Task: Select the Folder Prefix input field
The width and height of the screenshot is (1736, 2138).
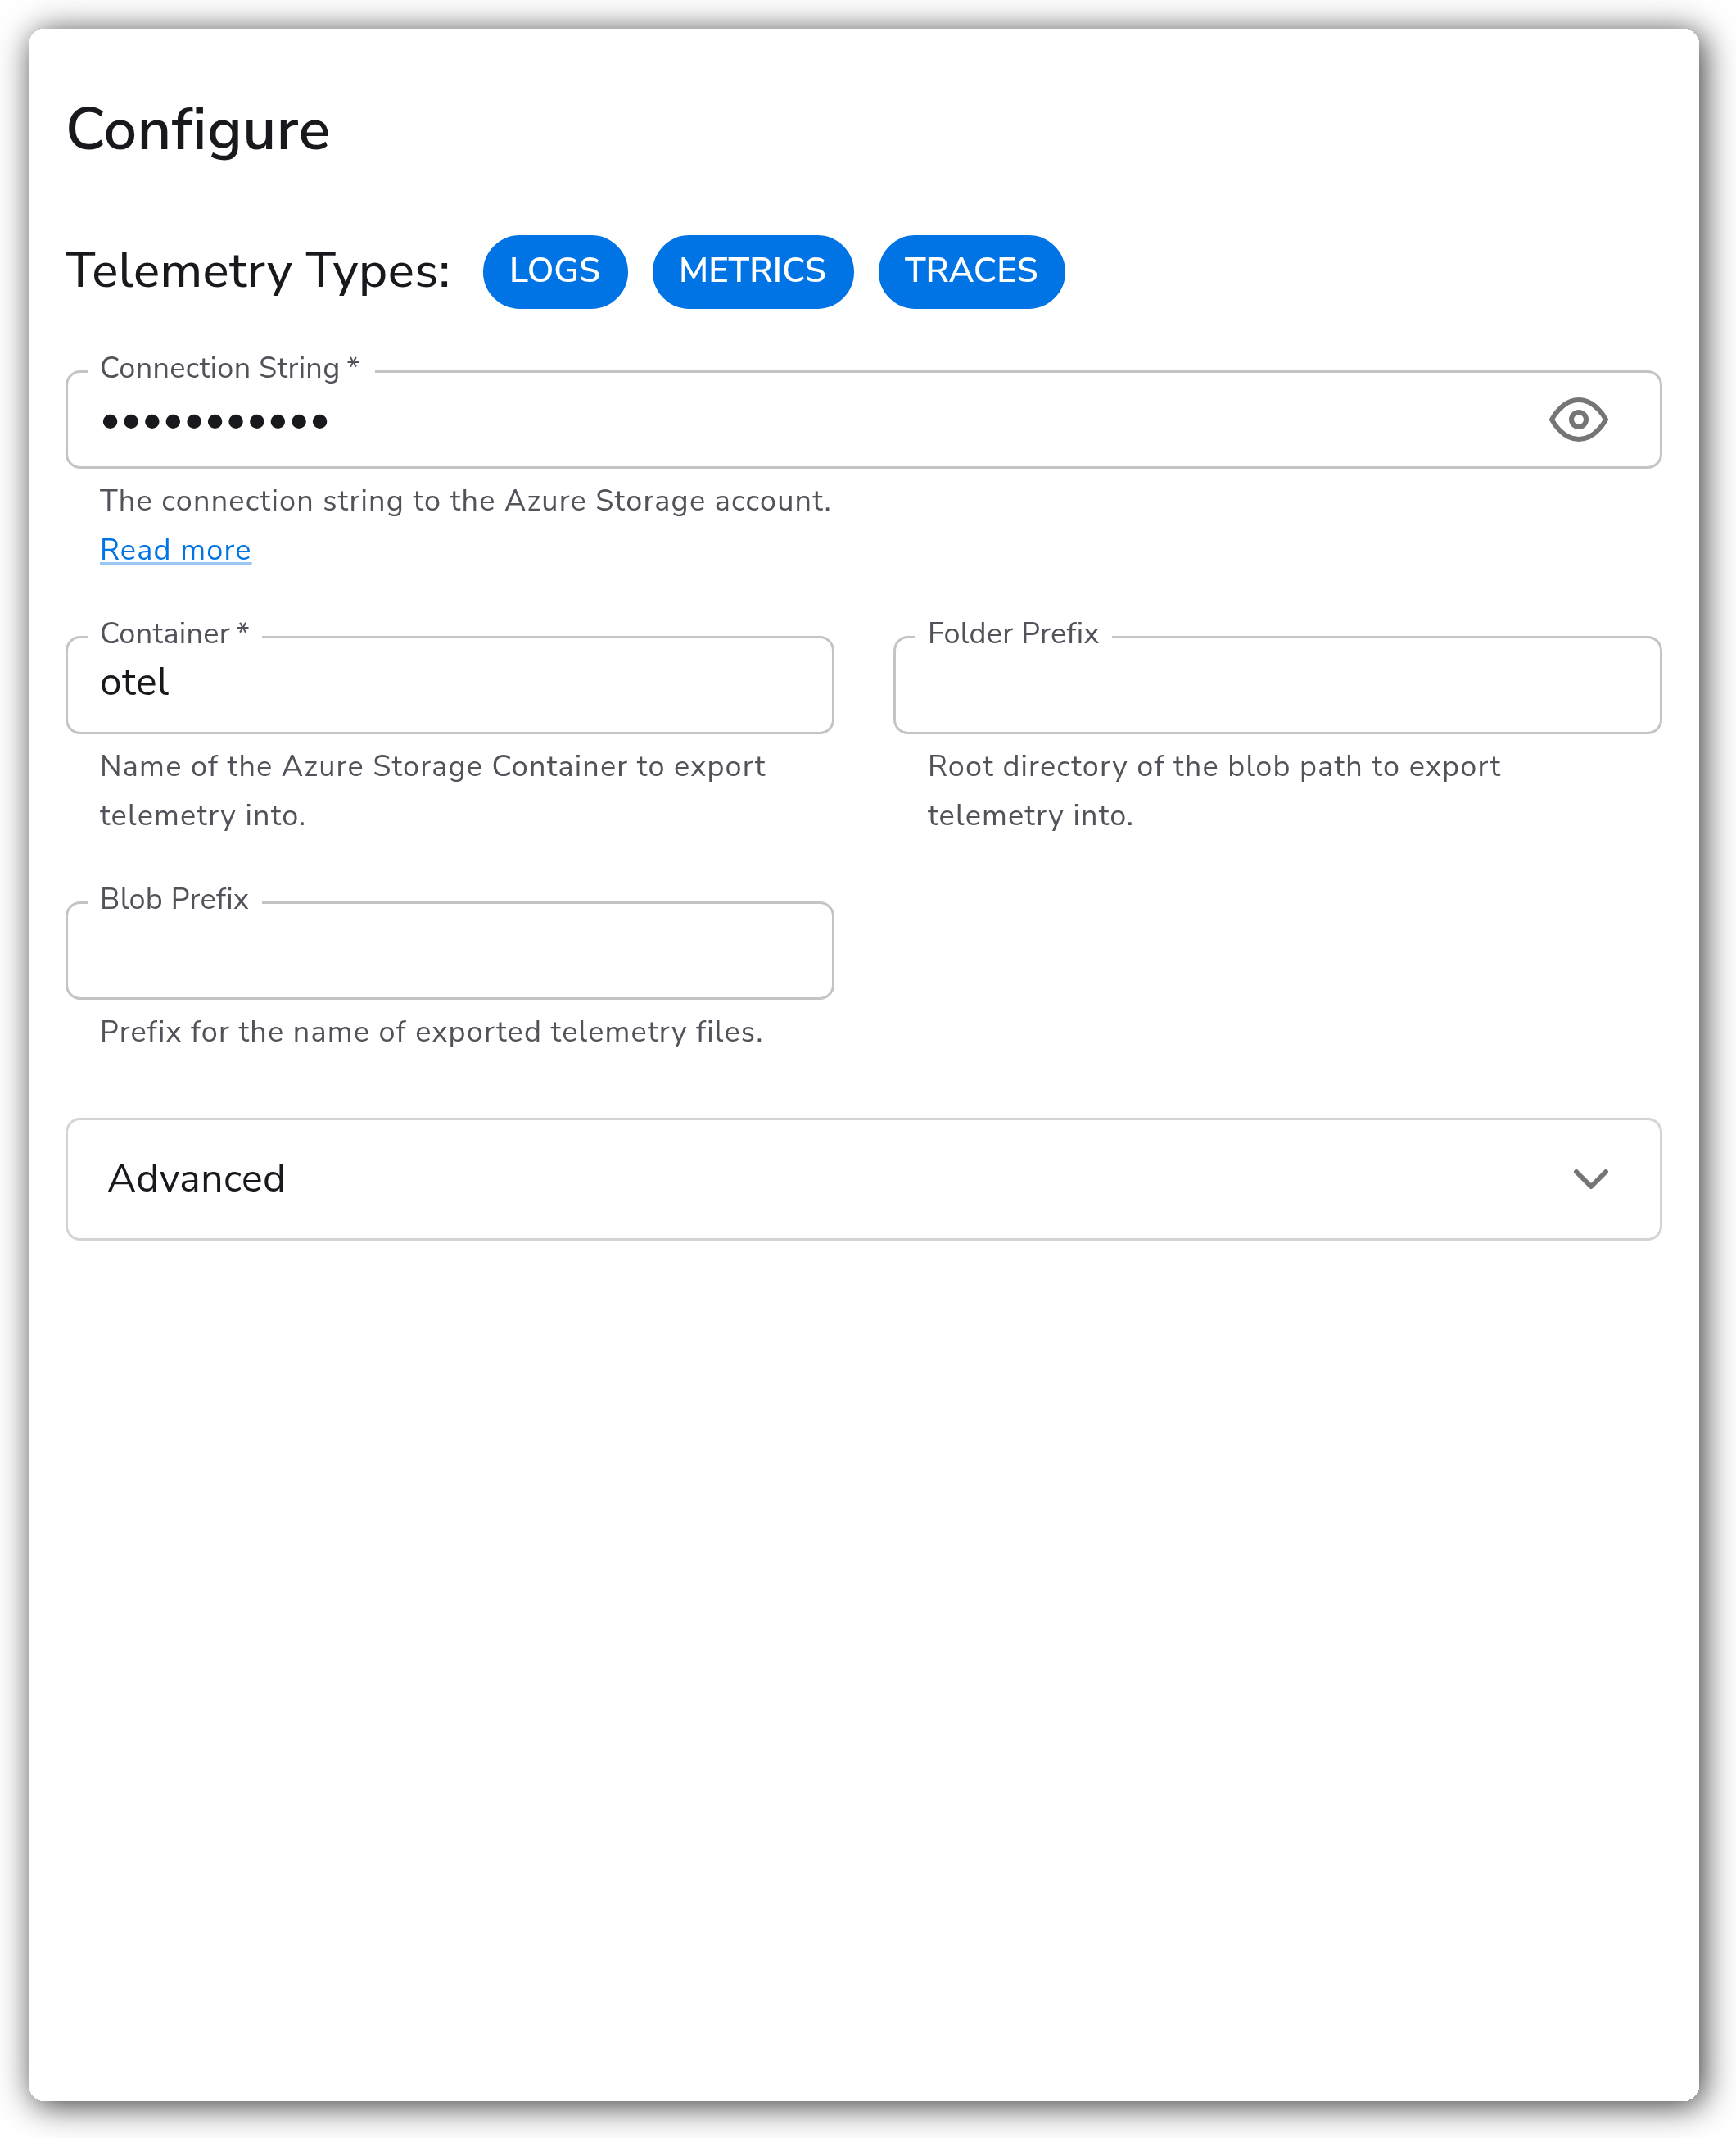Action: 1277,684
